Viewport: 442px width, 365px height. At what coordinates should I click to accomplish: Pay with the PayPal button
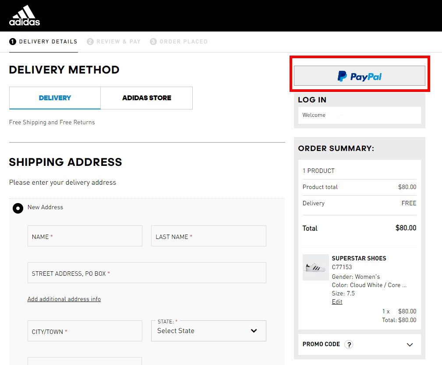tap(359, 76)
